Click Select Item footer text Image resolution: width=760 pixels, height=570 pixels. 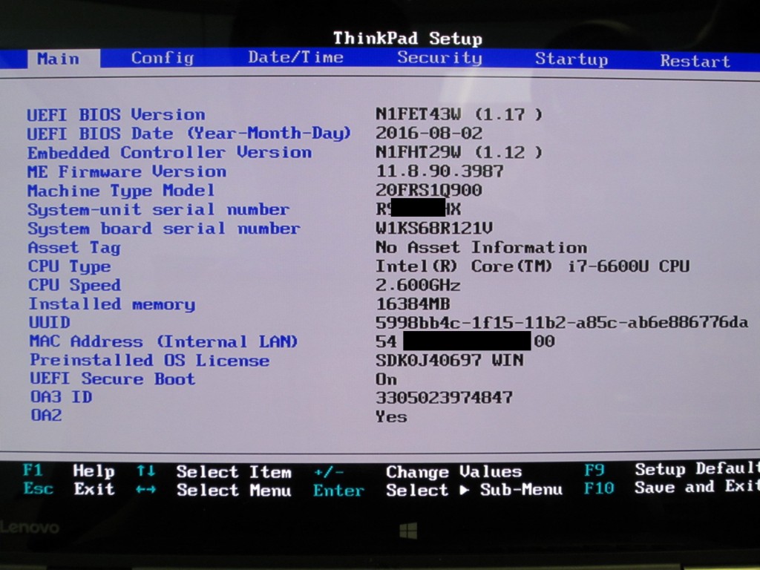click(234, 471)
